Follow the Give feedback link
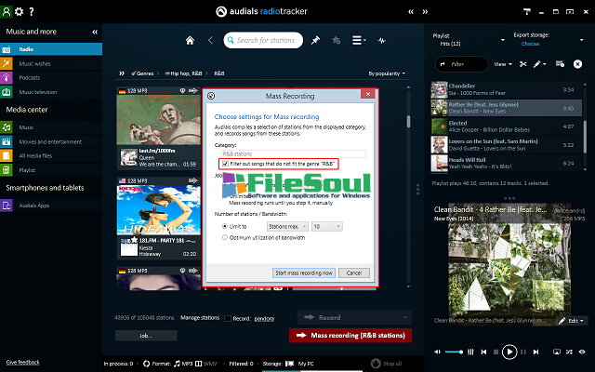This screenshot has height=372, width=595. tap(22, 362)
